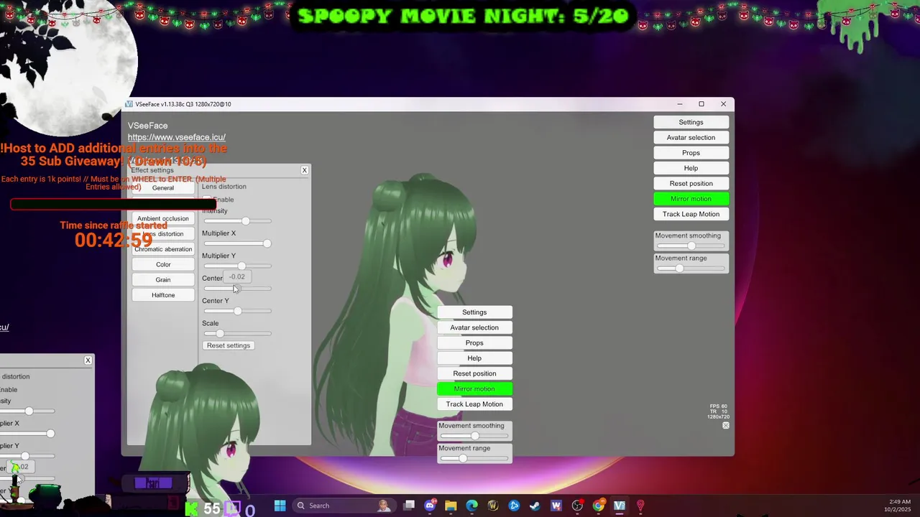Open the Halftone tab

(163, 295)
